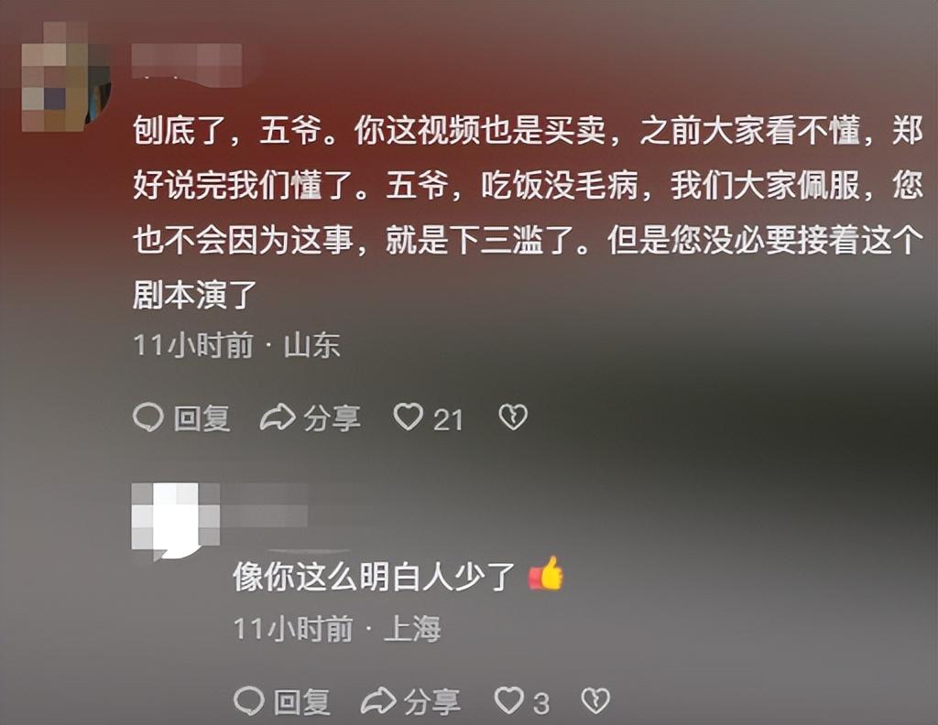Click the 分享 text under the Shandong comment
The width and height of the screenshot is (938, 725).
tap(332, 417)
